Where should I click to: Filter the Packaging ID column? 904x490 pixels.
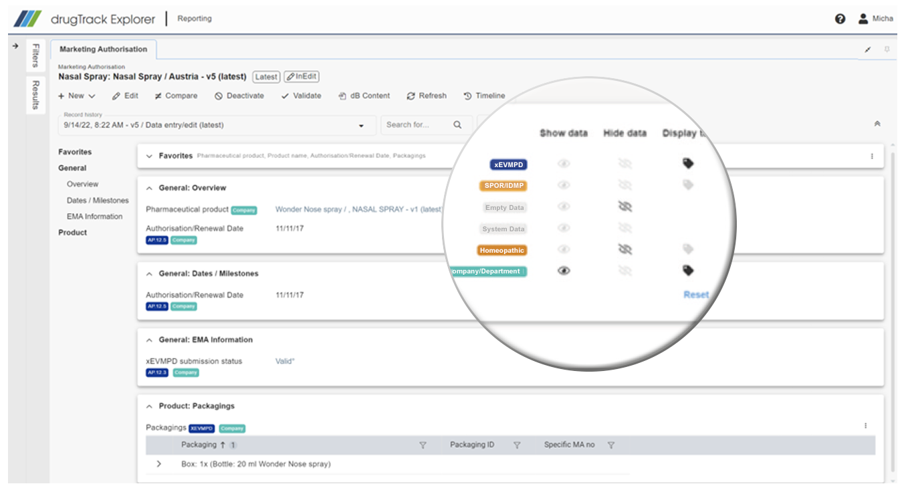pos(517,445)
